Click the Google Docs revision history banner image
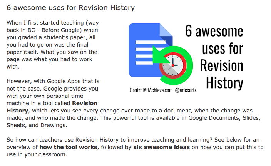This screenshot has width=271, height=166. tap(186, 58)
